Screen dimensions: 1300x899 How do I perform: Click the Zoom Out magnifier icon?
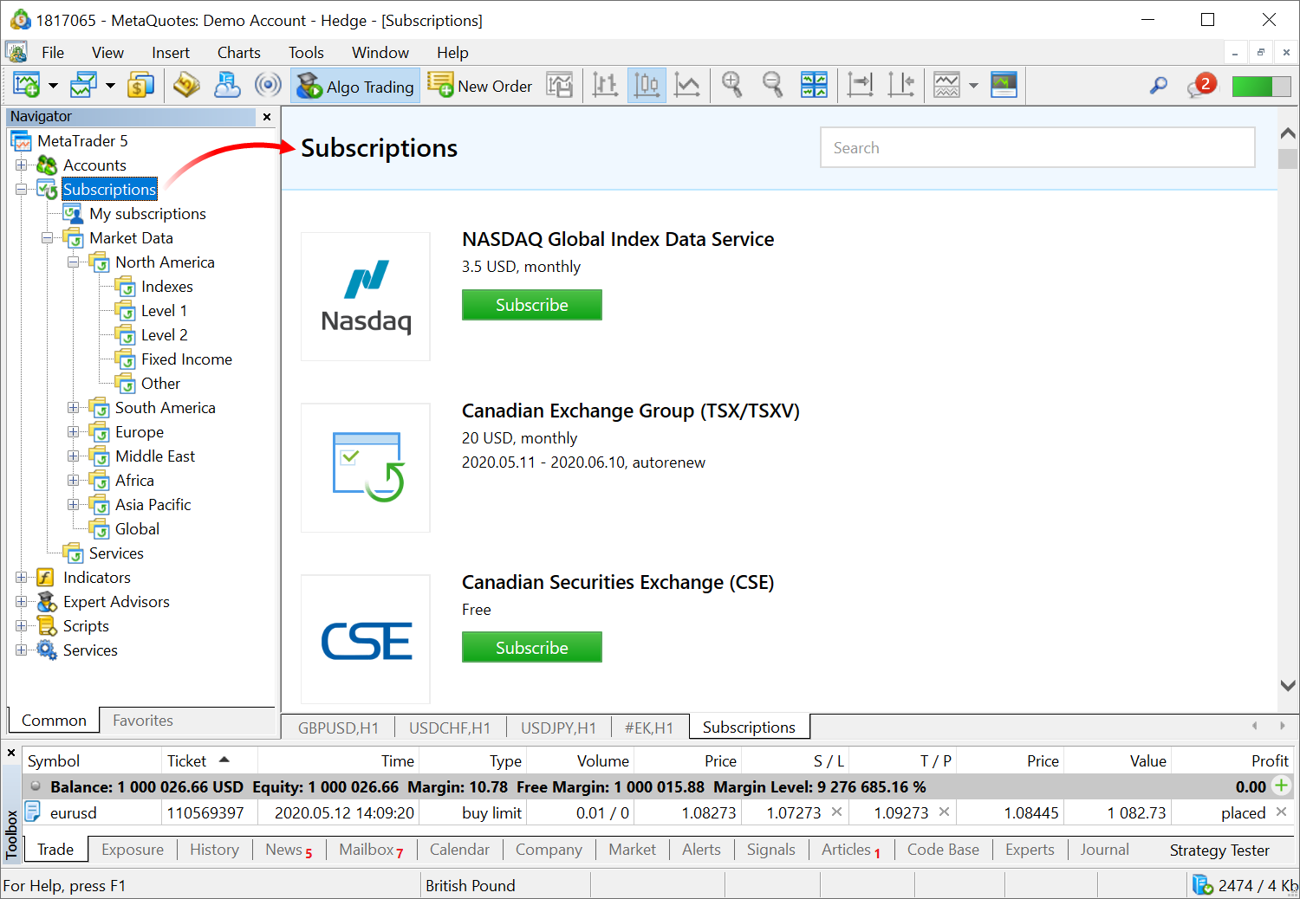pyautogui.click(x=772, y=86)
